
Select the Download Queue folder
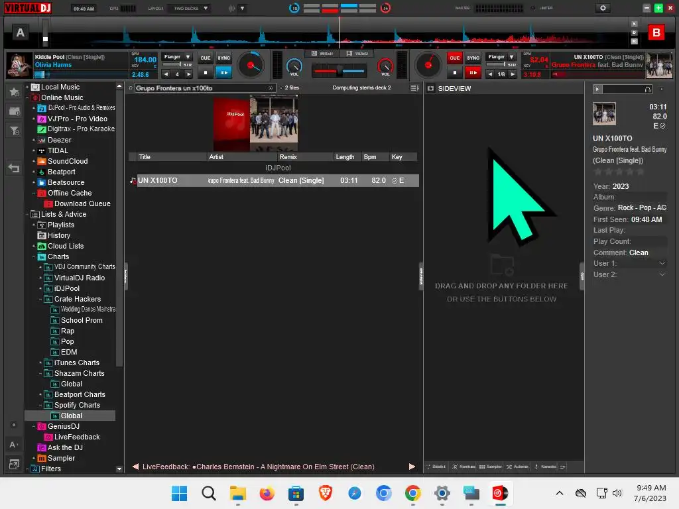click(x=82, y=203)
